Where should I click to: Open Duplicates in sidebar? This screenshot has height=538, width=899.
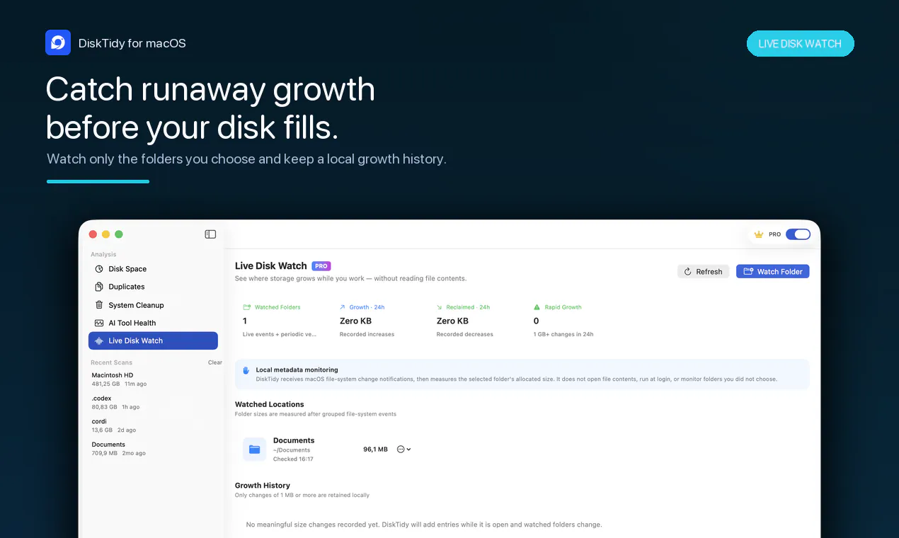point(153,287)
